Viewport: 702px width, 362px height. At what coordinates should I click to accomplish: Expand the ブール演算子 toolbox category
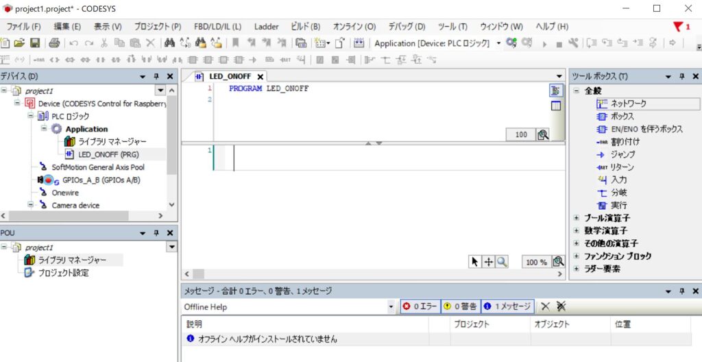(606, 218)
